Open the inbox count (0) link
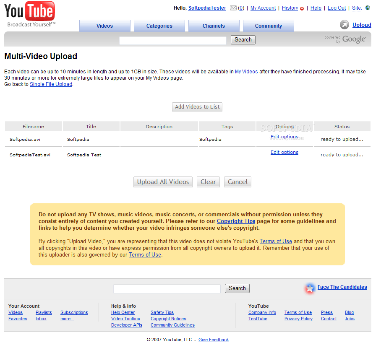The height and width of the screenshot is (345, 381). (x=241, y=8)
